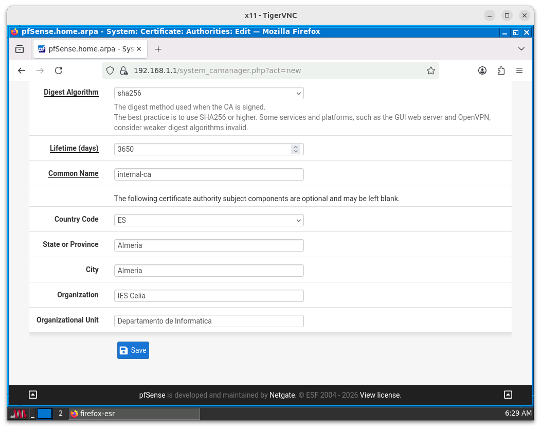Click the back navigation arrow
Image resolution: width=541 pixels, height=429 pixels.
21,70
